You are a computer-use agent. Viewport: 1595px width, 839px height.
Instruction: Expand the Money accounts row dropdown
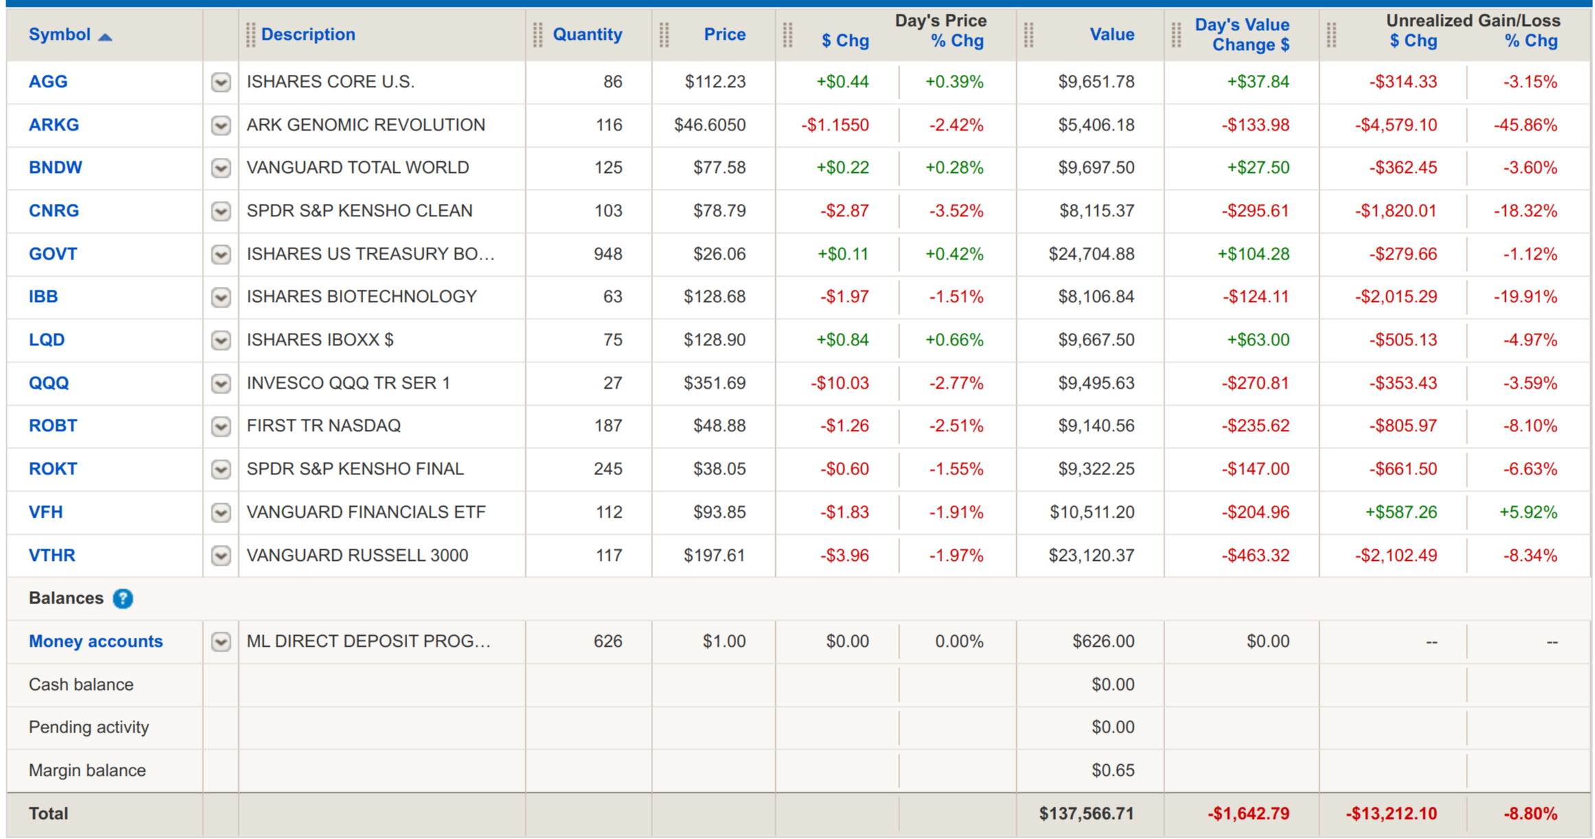[220, 642]
